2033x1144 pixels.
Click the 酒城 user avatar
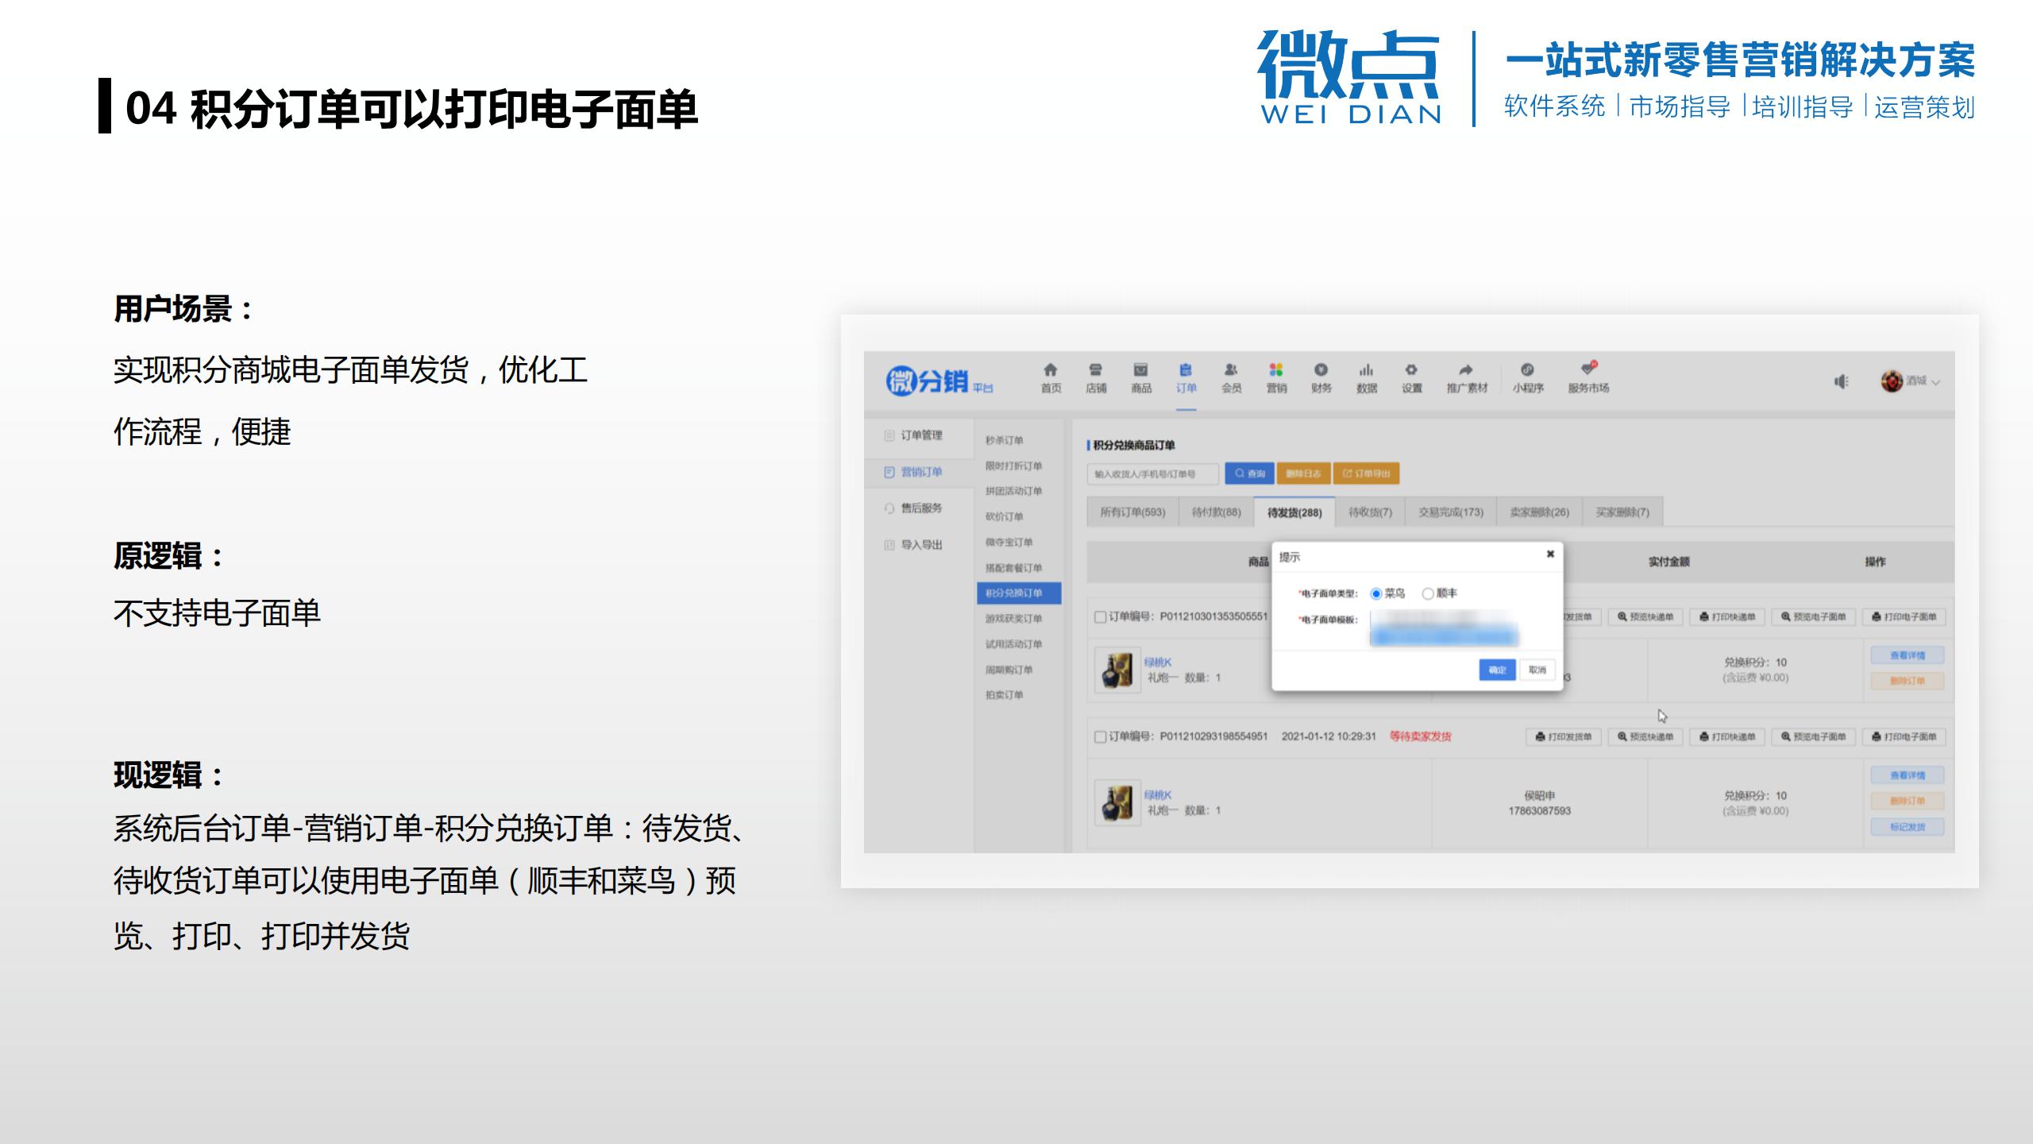[1892, 381]
